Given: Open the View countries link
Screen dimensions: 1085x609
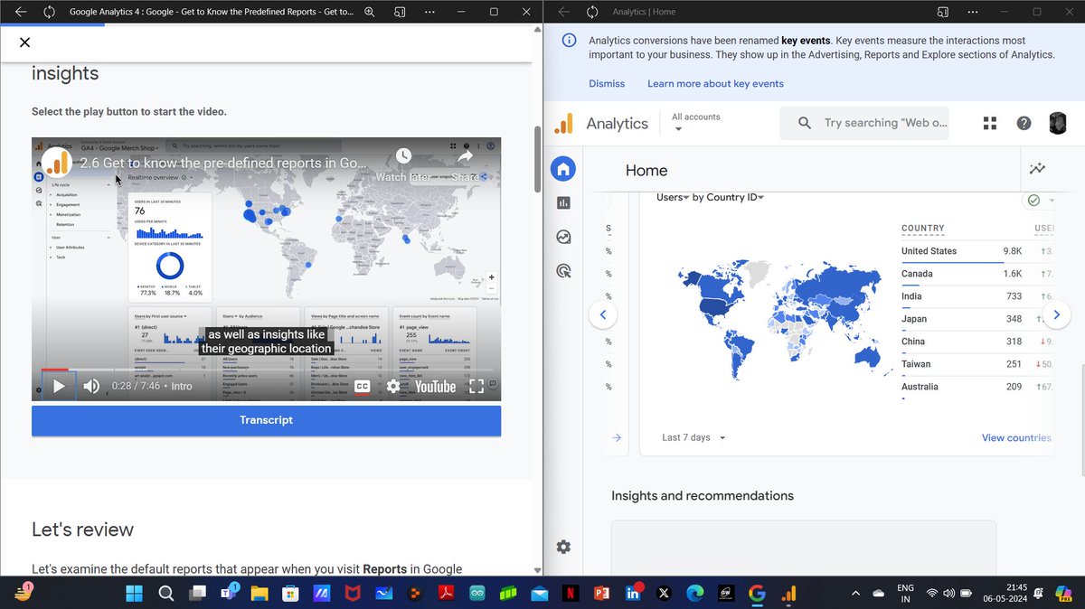Looking at the screenshot, I should (x=1016, y=437).
